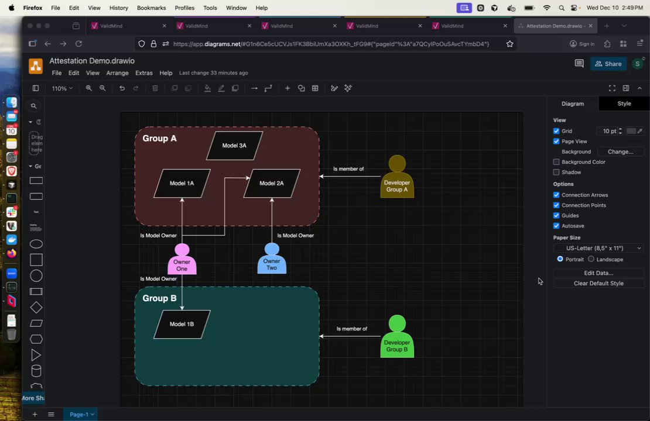Click the grid size stepper arrows

[620, 131]
